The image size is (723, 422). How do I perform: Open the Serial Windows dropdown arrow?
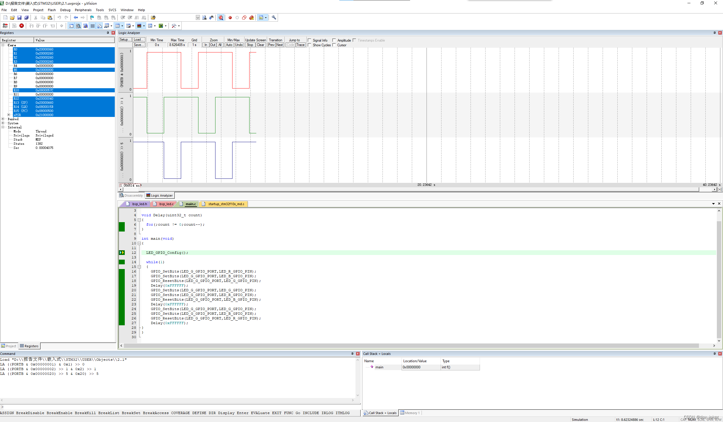tap(133, 26)
